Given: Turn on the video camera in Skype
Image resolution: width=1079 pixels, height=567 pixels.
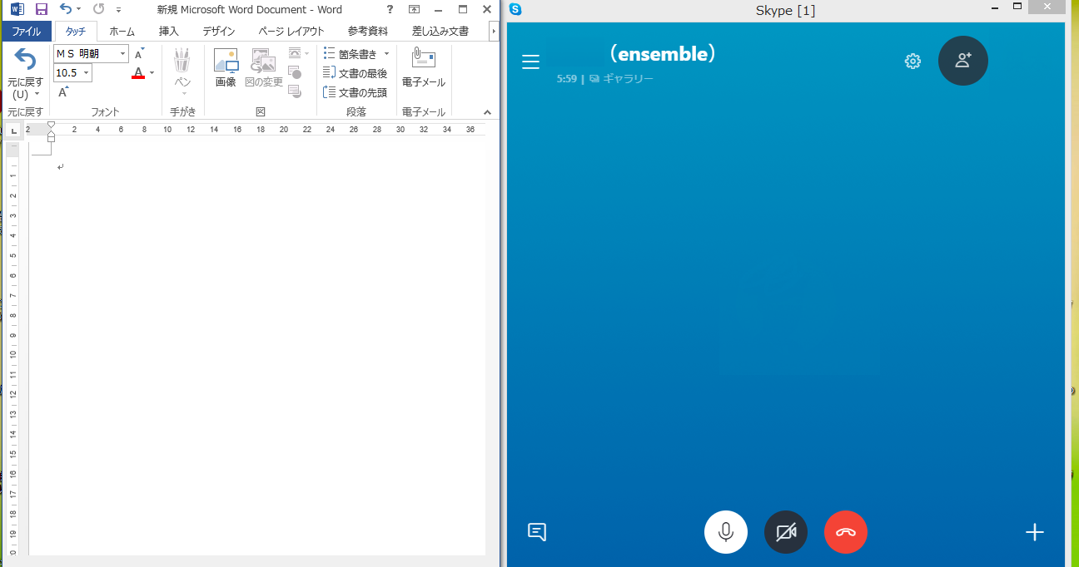Looking at the screenshot, I should pos(786,532).
